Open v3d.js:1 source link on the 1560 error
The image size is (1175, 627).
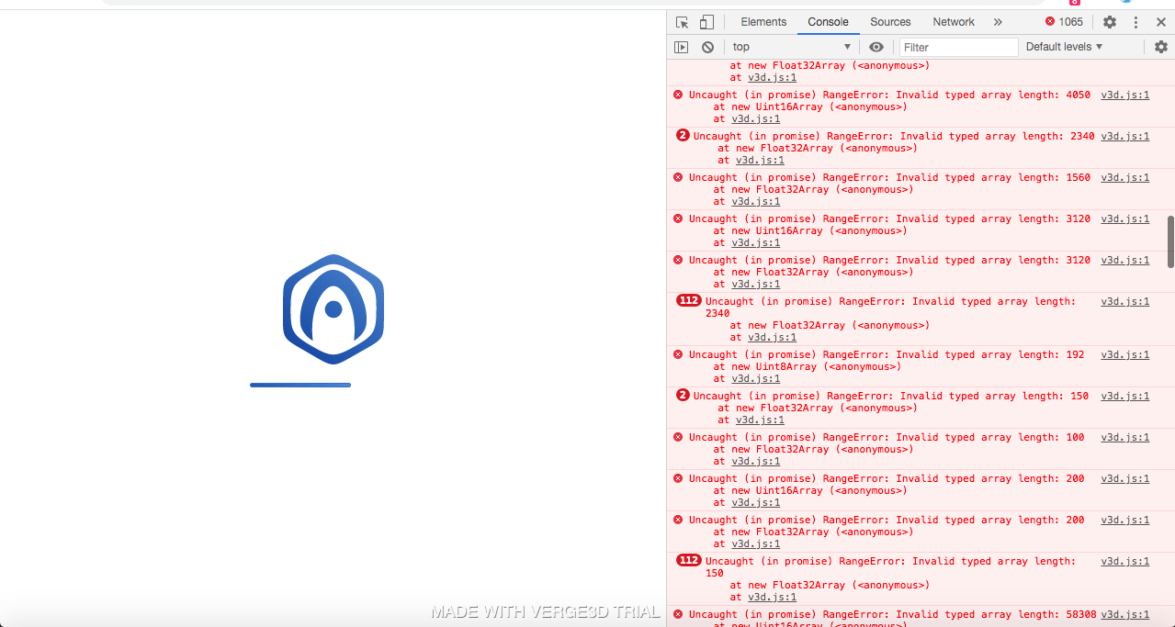pyautogui.click(x=1124, y=178)
